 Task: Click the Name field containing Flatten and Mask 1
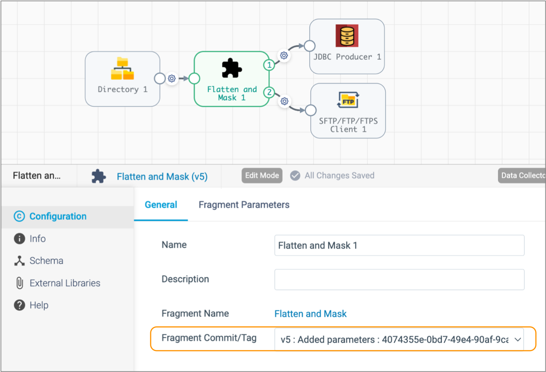click(x=399, y=245)
